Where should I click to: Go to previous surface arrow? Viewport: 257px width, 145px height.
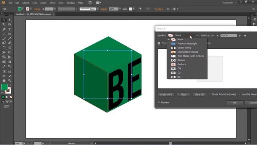(x=218, y=35)
